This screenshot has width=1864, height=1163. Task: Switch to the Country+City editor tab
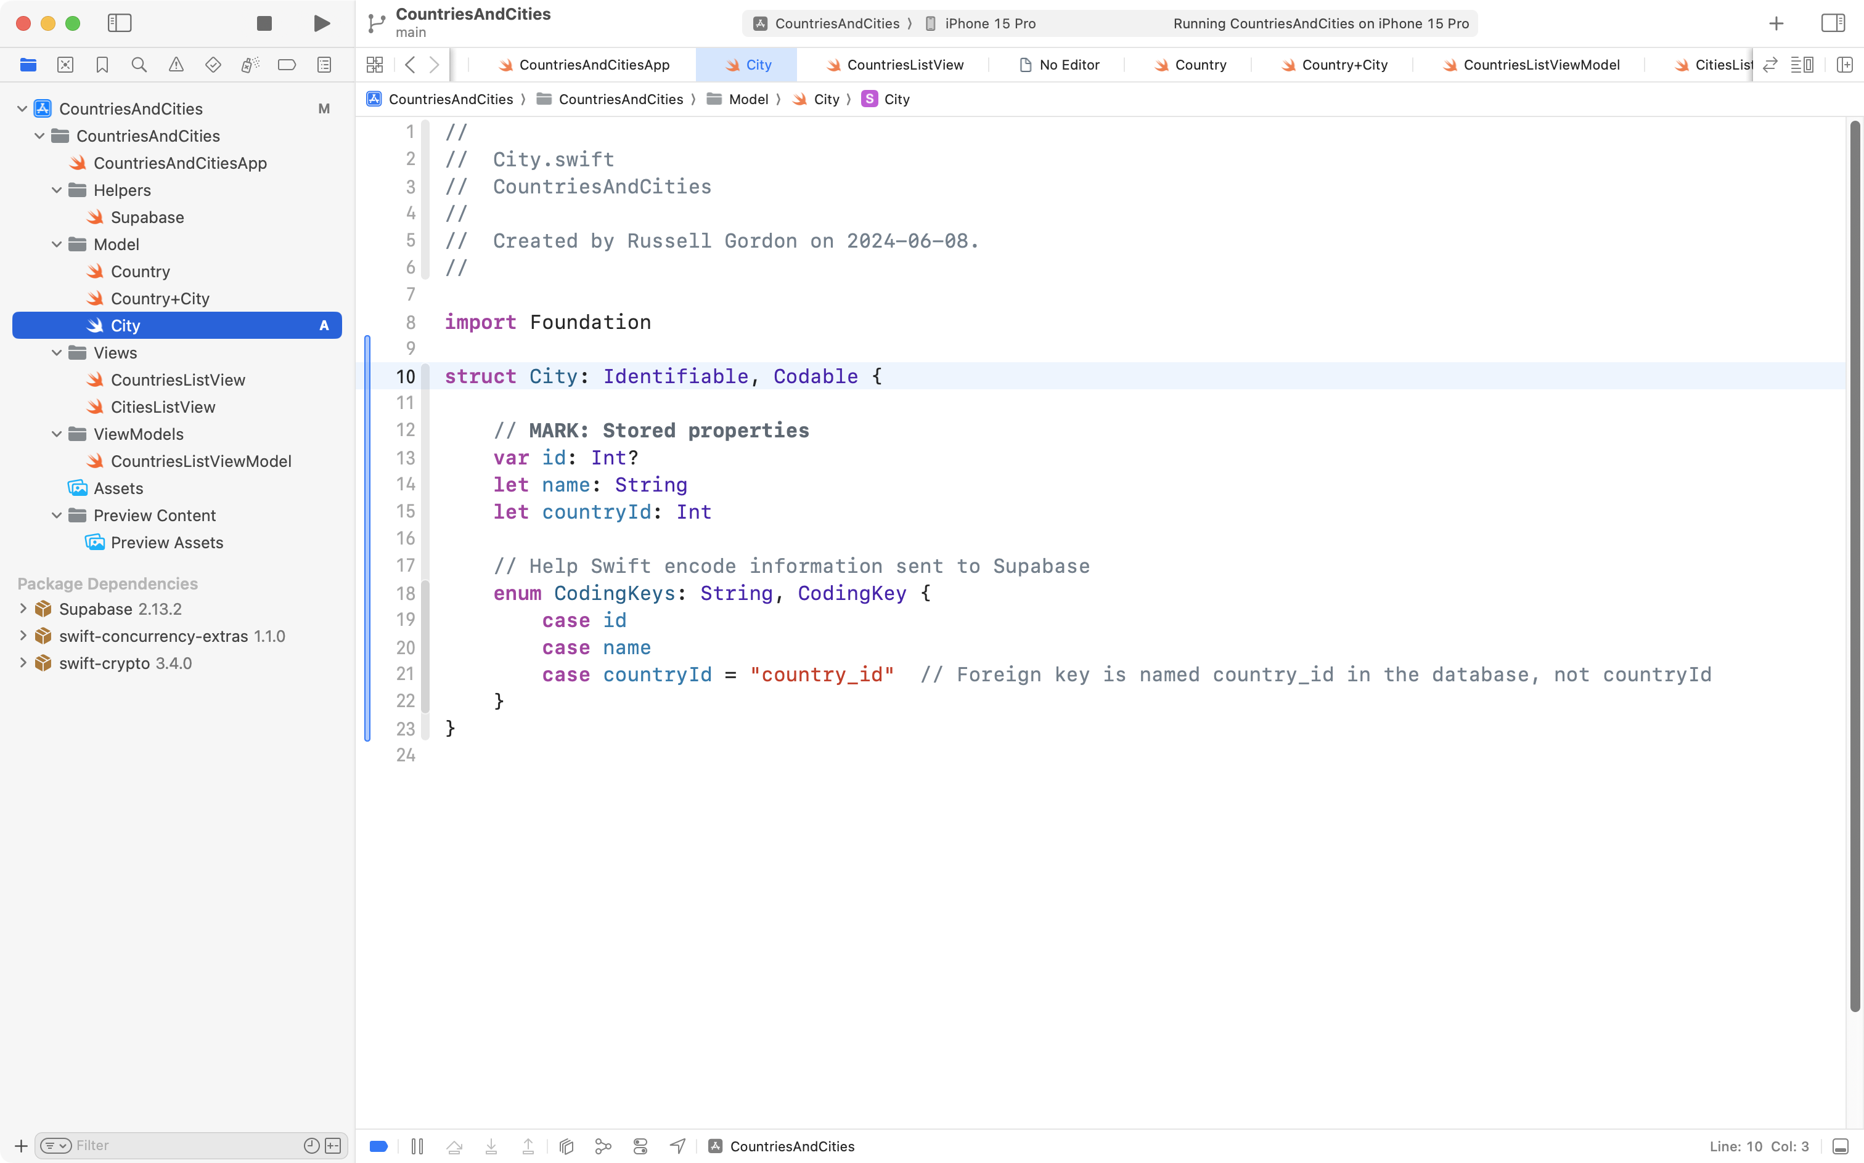tap(1344, 65)
